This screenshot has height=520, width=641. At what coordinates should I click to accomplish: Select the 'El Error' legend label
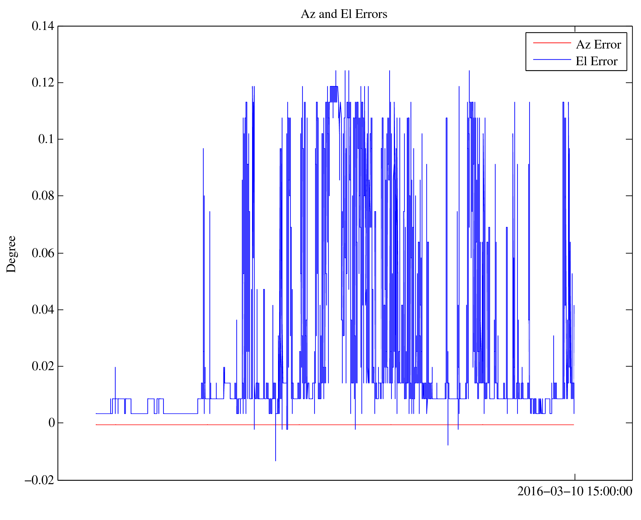coord(596,61)
